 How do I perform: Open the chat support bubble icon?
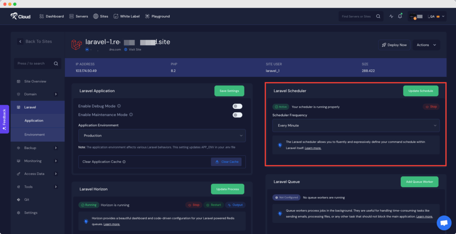point(444,222)
